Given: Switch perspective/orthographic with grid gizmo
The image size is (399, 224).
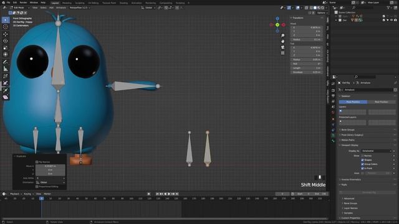Looking at the screenshot, I should (282, 53).
